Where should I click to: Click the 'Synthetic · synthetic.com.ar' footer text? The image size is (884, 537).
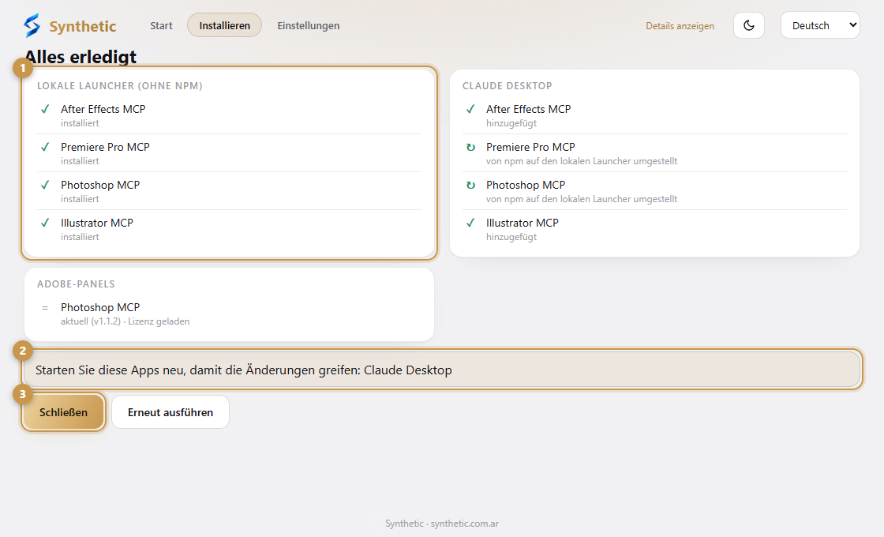(x=442, y=524)
